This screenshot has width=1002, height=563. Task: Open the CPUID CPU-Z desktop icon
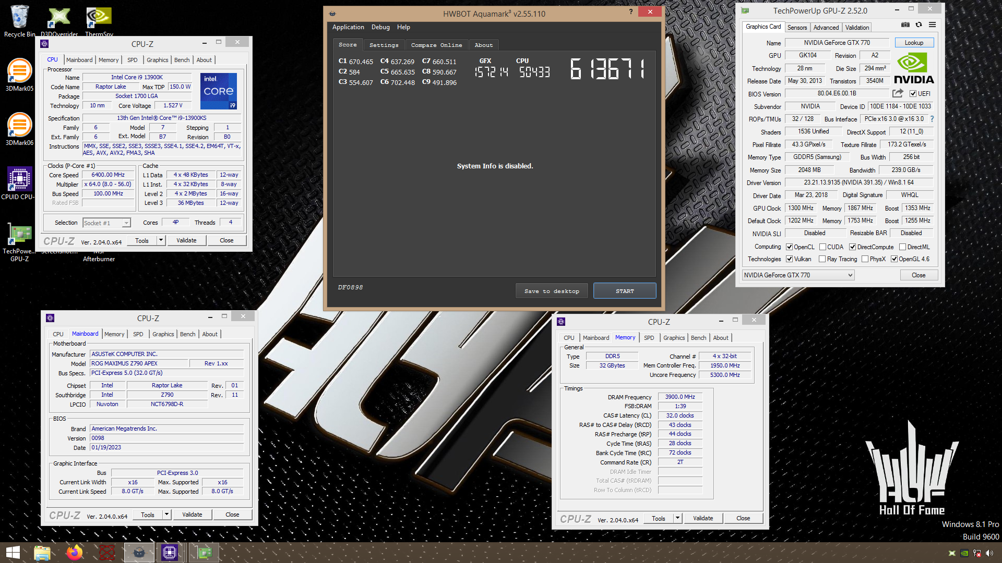click(x=20, y=183)
